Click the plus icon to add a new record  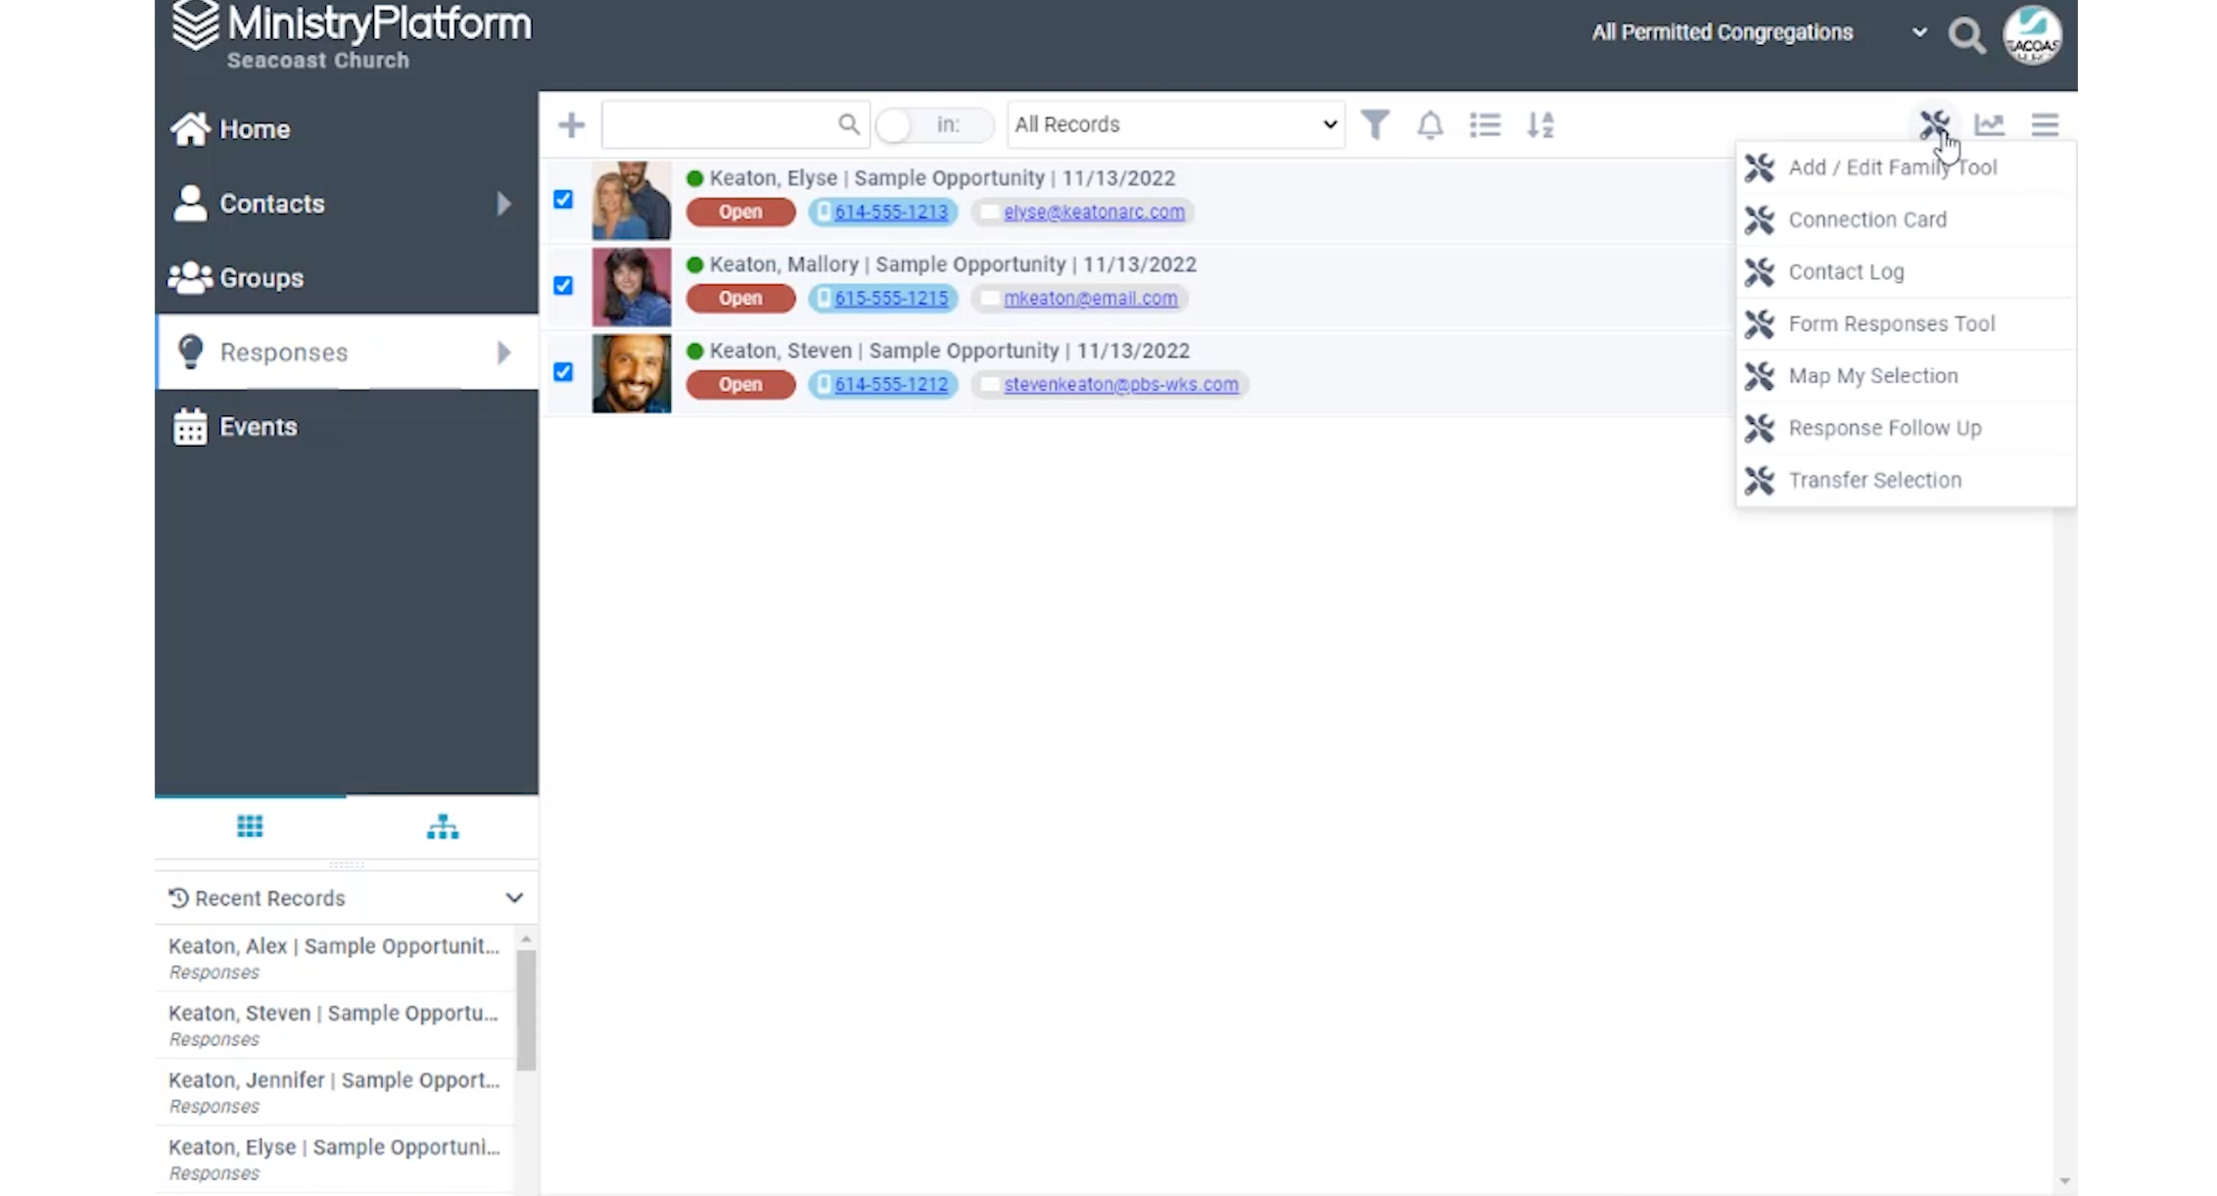tap(571, 124)
